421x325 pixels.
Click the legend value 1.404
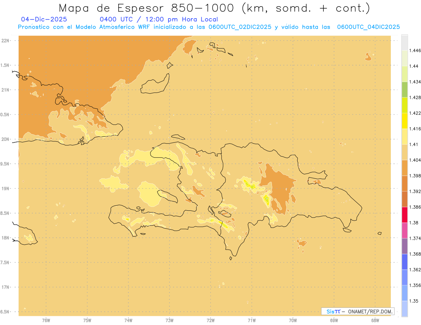tap(415, 160)
